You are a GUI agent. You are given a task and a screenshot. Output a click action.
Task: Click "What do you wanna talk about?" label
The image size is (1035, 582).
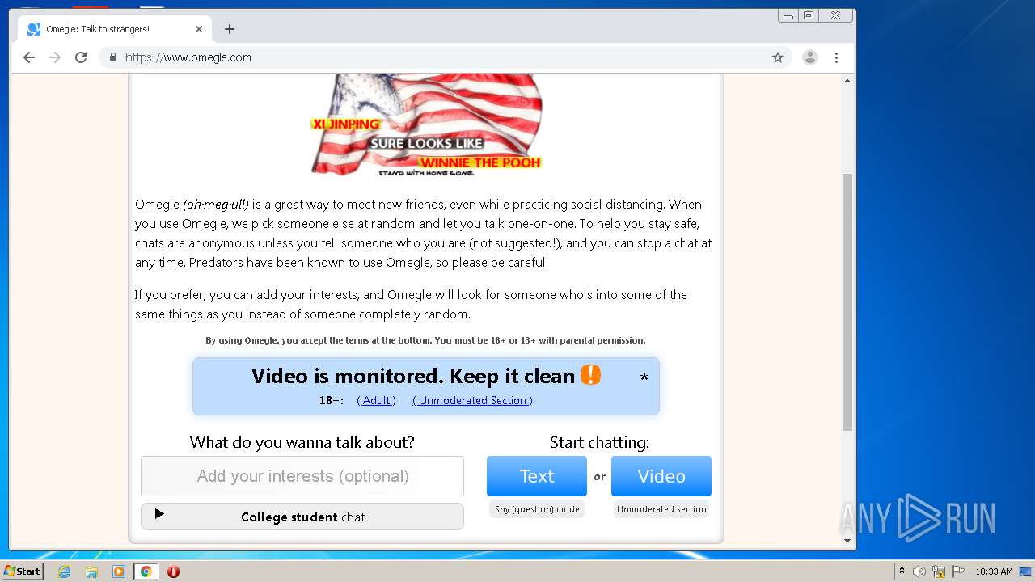tap(302, 442)
